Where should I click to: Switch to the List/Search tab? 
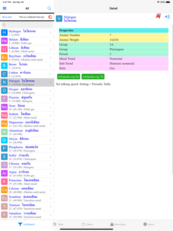pos(26,224)
